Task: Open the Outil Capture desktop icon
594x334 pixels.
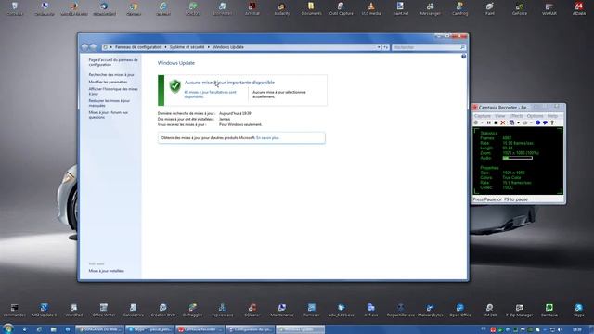Action: pos(341,9)
